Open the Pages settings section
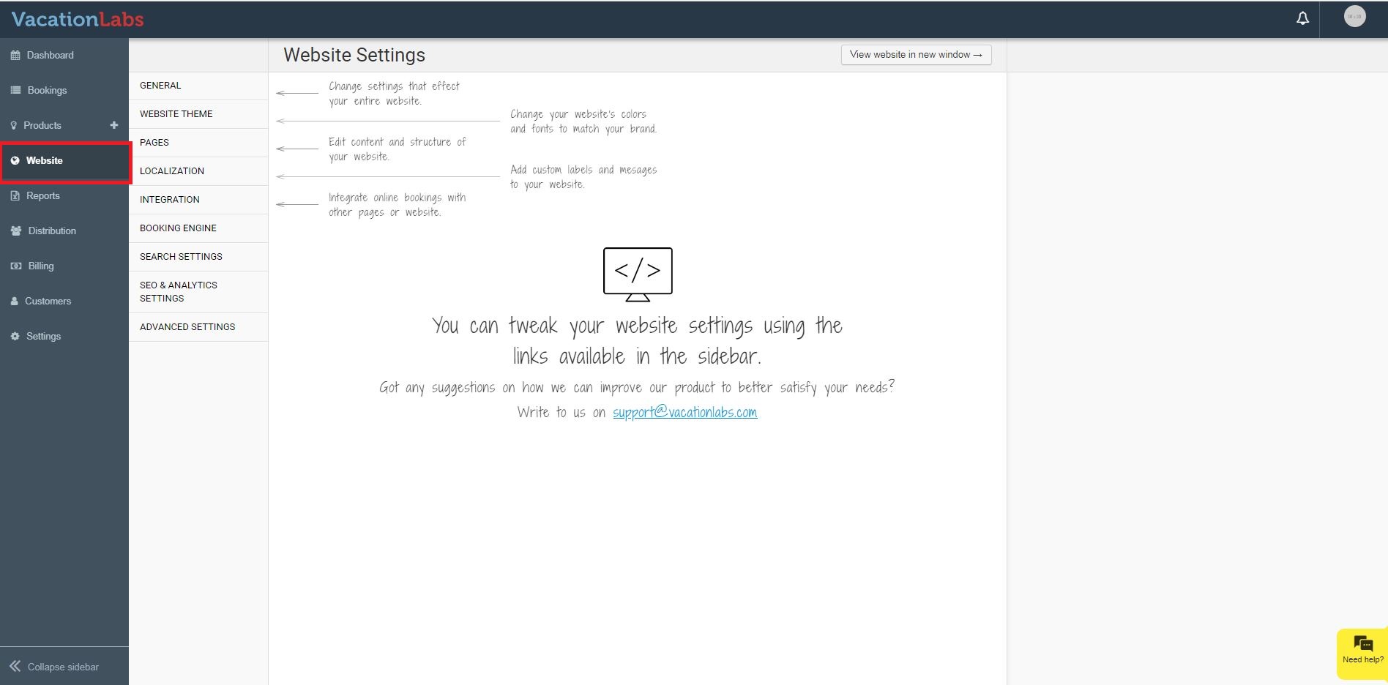1388x685 pixels. pyautogui.click(x=154, y=143)
